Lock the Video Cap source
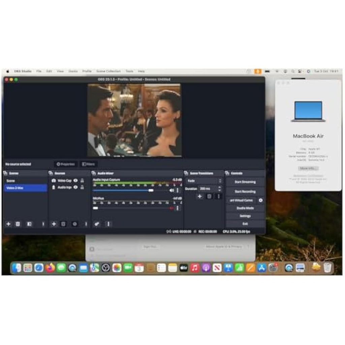Image resolution: width=345 pixels, height=345 pixels. (82, 181)
